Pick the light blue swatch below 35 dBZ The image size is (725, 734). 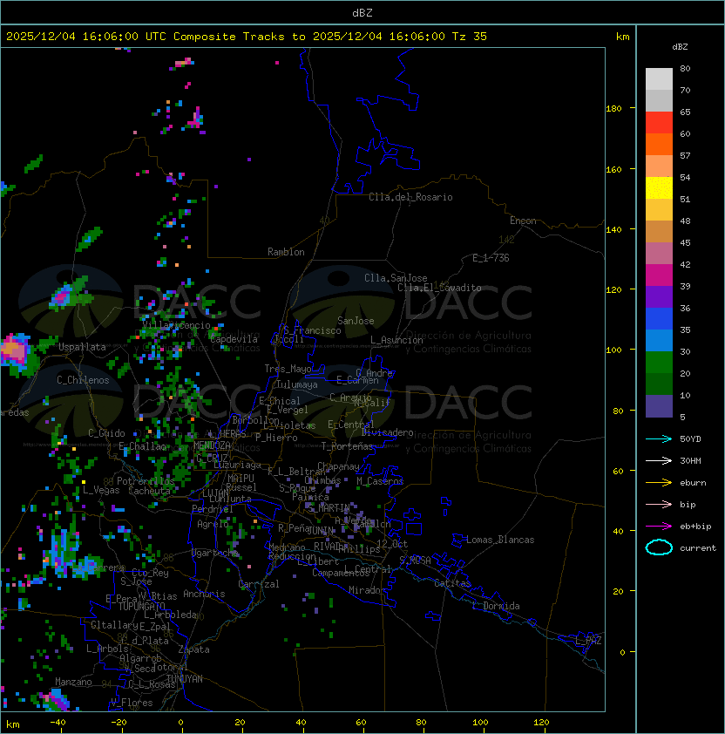[x=659, y=341]
